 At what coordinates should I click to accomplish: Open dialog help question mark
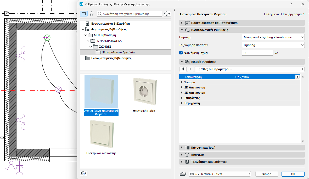coord(291,4)
